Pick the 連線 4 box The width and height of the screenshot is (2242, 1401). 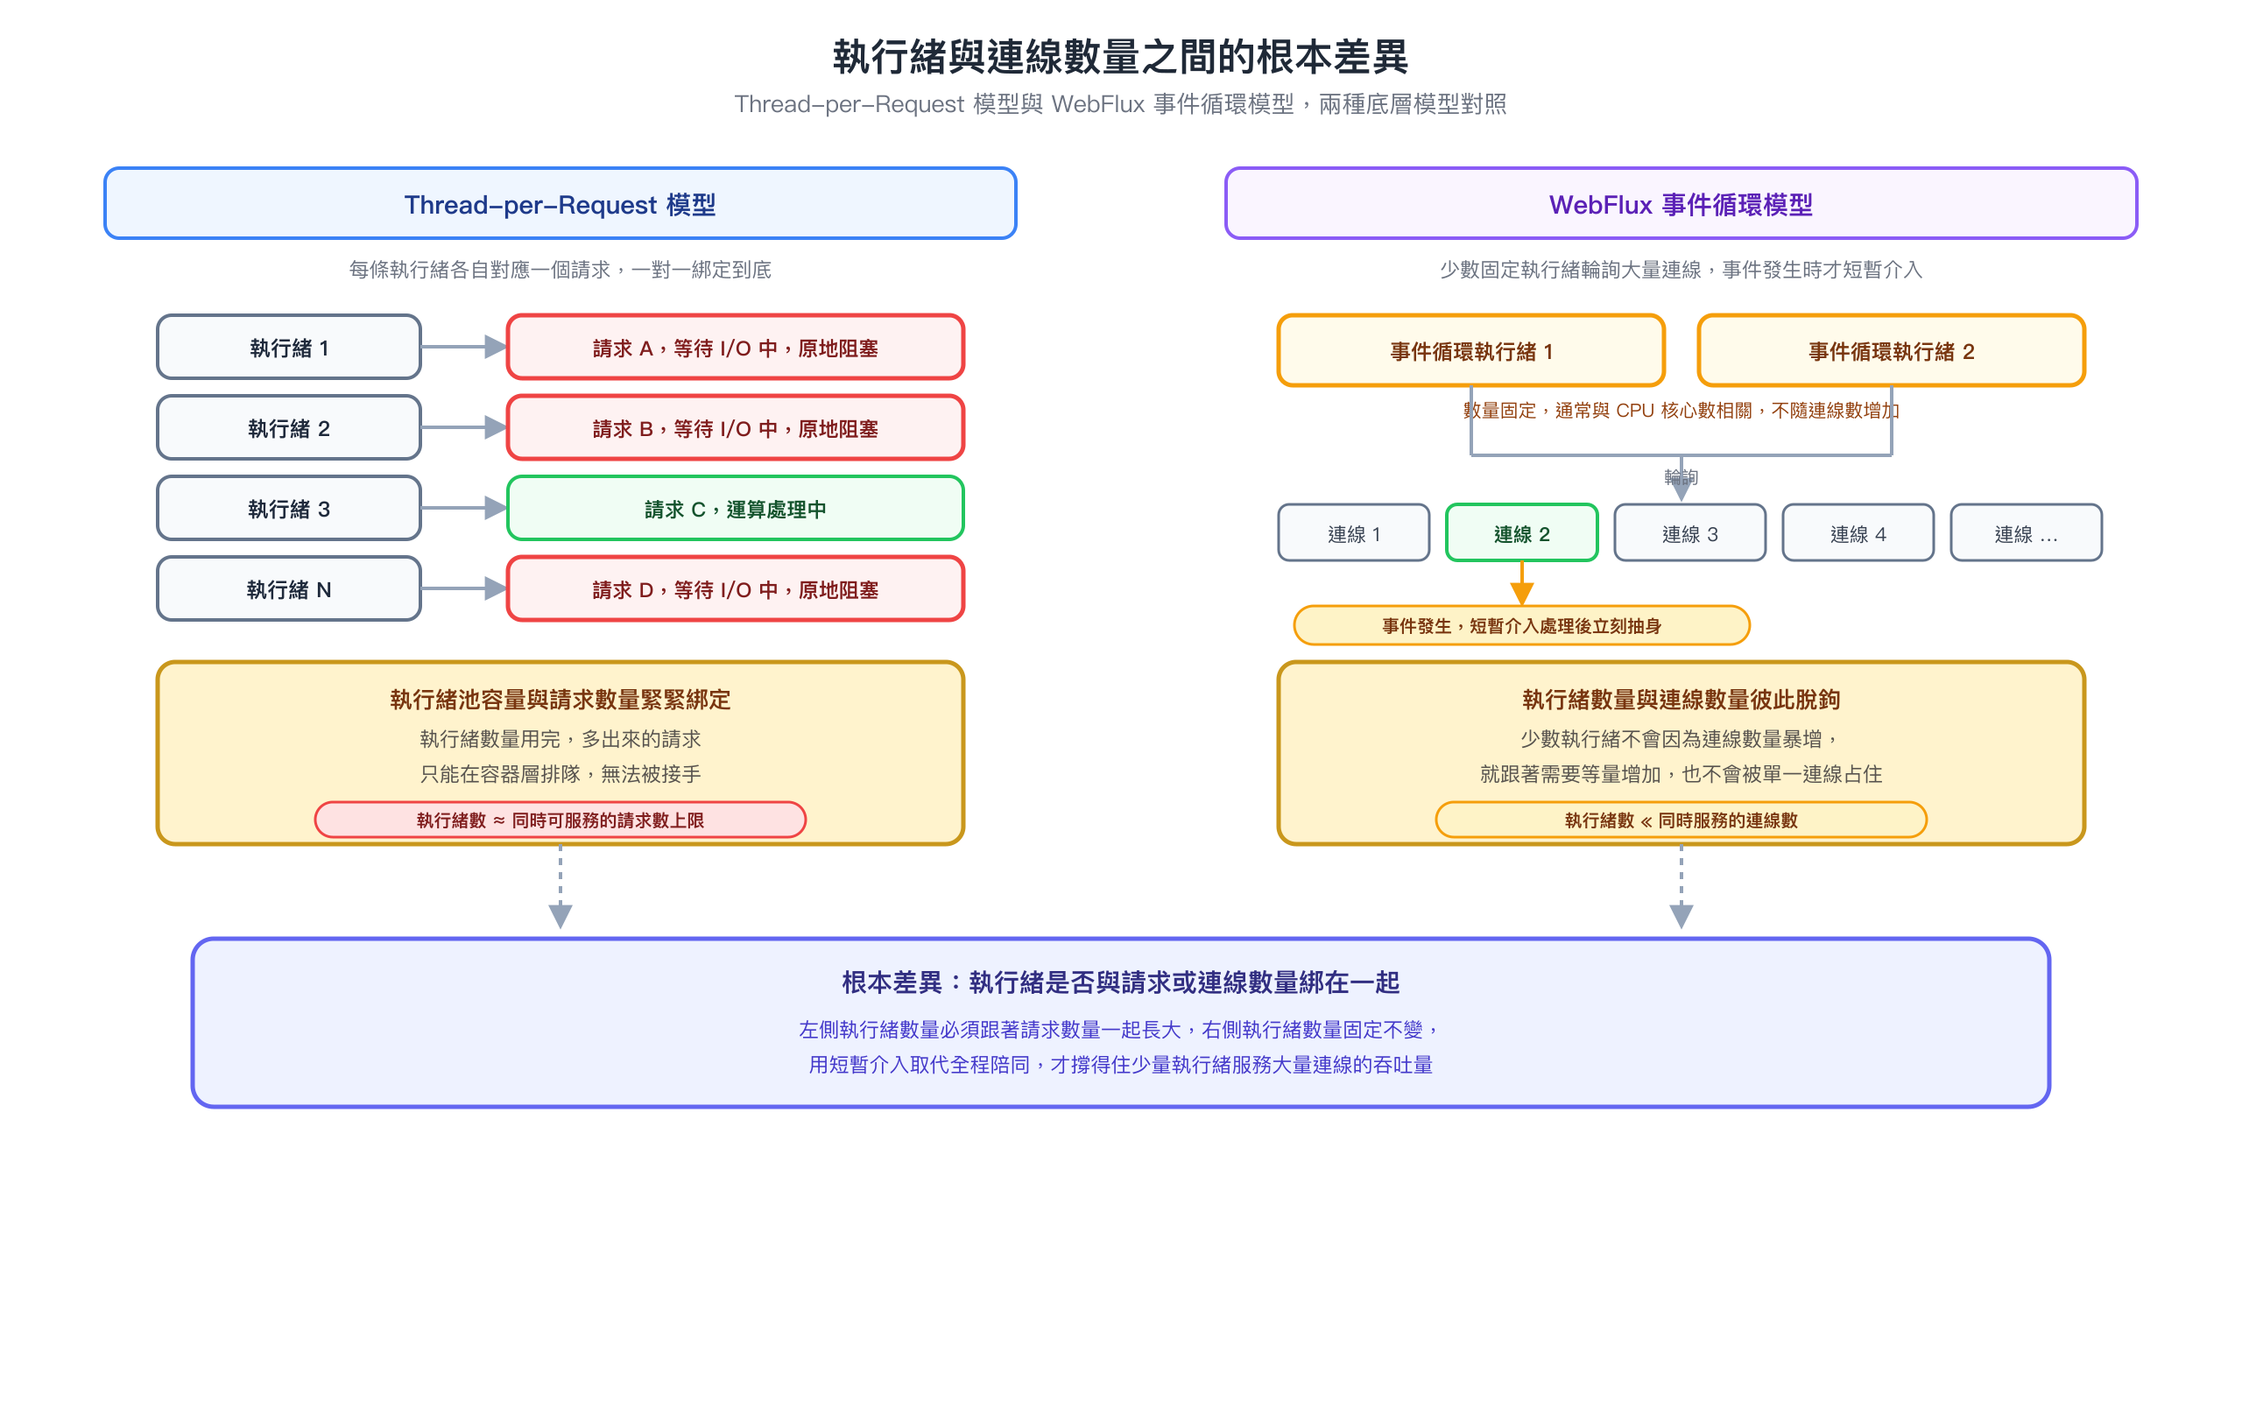click(x=1858, y=534)
